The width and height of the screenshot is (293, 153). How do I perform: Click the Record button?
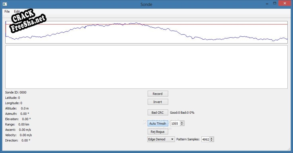coord(157,94)
